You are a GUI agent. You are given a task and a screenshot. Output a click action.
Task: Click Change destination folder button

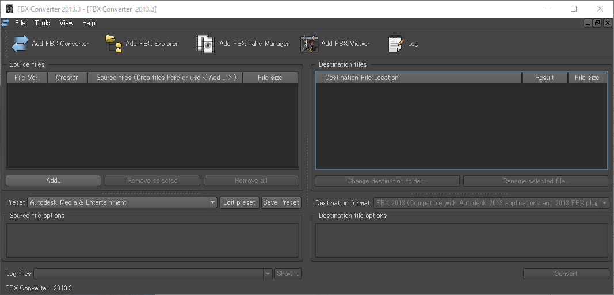coord(387,181)
